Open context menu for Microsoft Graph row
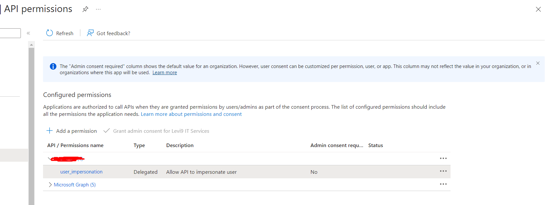Viewport: 548px width, 205px height. pyautogui.click(x=443, y=184)
